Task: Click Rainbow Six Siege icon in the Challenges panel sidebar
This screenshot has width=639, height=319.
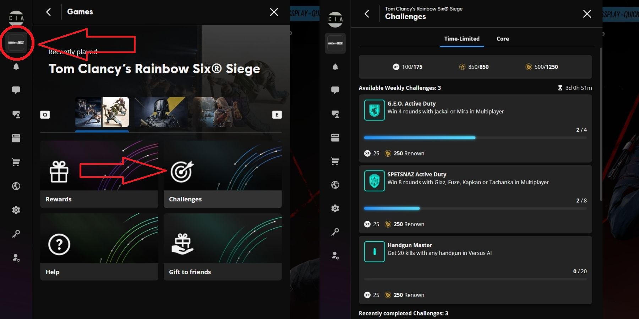Action: point(335,43)
